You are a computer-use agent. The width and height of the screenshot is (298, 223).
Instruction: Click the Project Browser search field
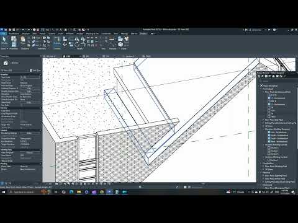[x=278, y=81]
